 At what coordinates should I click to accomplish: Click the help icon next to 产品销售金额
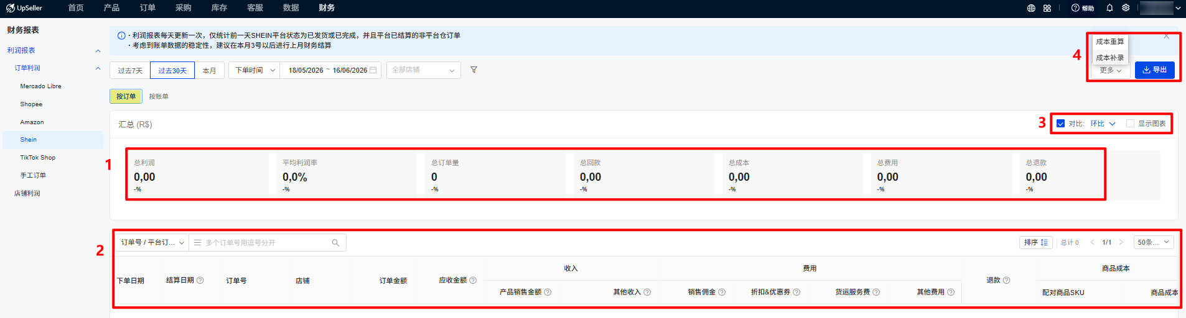(x=548, y=292)
